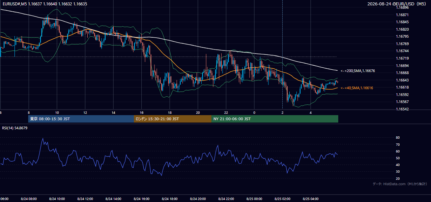Click hour label 22 under price chart
This screenshot has width=431, height=202.
(226, 112)
